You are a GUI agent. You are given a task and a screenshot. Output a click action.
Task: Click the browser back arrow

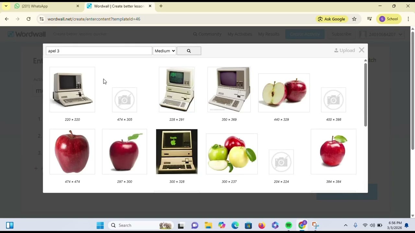coord(7,19)
